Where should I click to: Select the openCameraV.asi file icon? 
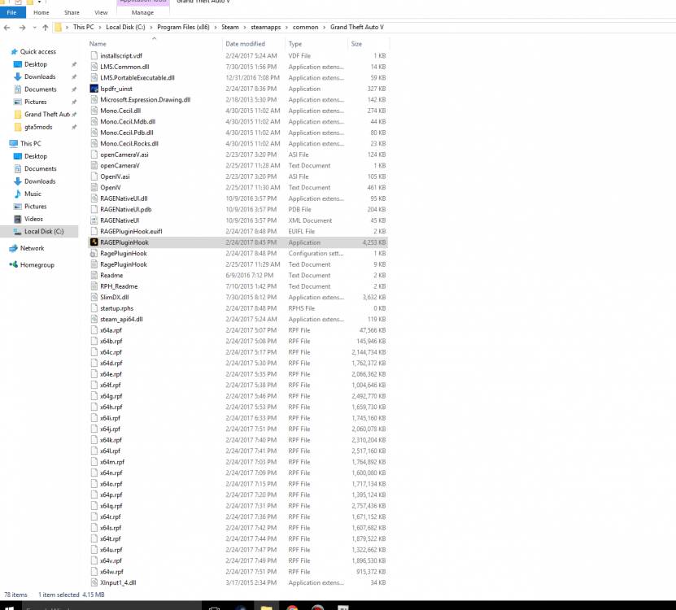(x=94, y=155)
